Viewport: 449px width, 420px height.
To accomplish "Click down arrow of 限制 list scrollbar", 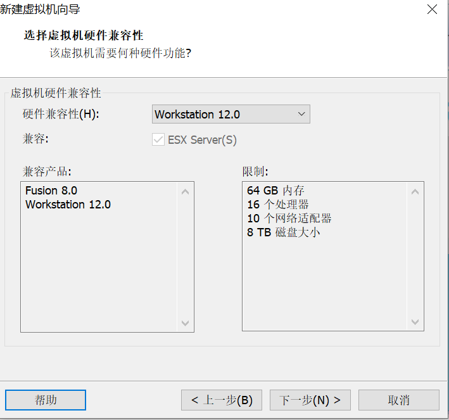I will [415, 322].
